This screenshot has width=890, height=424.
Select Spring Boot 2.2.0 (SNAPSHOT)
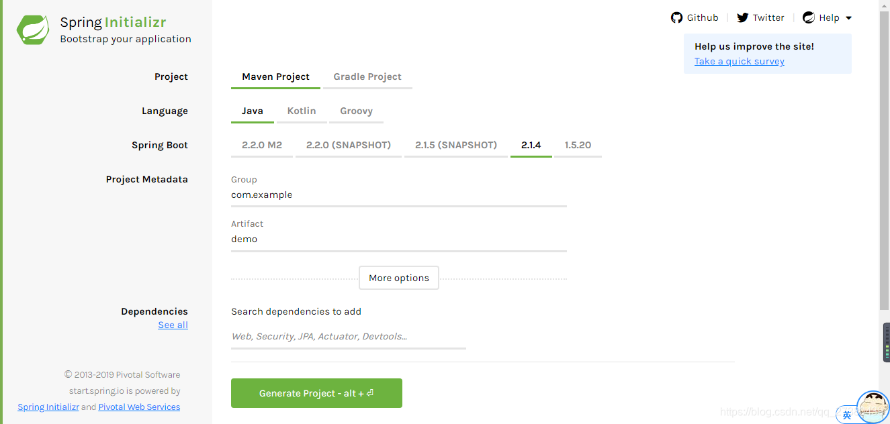tap(349, 145)
